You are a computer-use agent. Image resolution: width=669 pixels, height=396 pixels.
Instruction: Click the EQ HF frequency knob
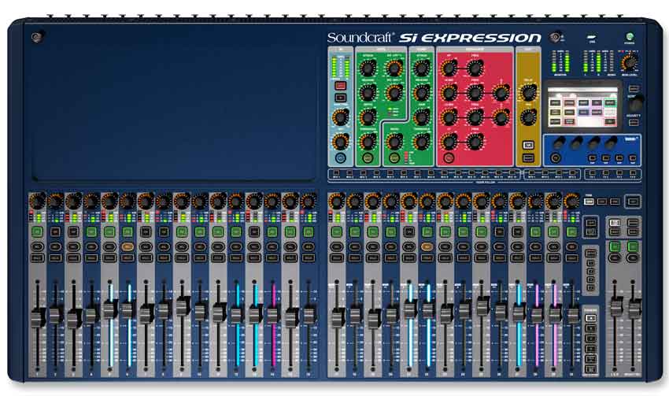(475, 68)
